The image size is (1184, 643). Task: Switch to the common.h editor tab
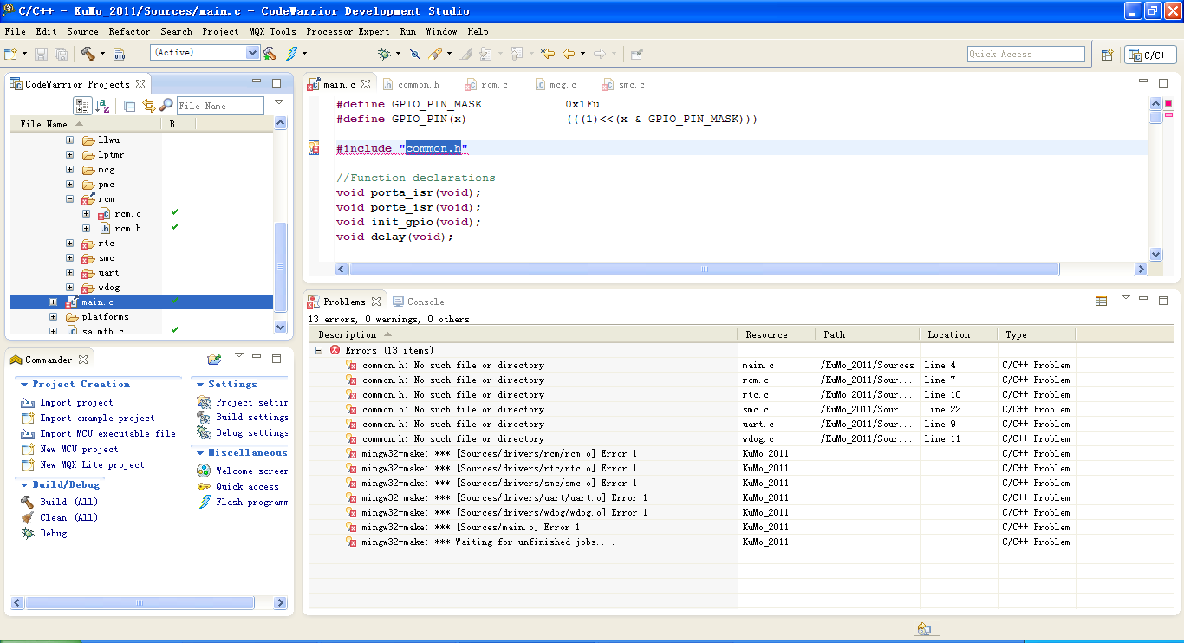point(413,85)
